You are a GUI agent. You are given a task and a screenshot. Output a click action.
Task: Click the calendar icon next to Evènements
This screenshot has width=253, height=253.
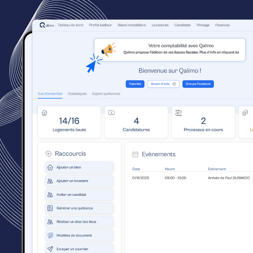pos(135,154)
